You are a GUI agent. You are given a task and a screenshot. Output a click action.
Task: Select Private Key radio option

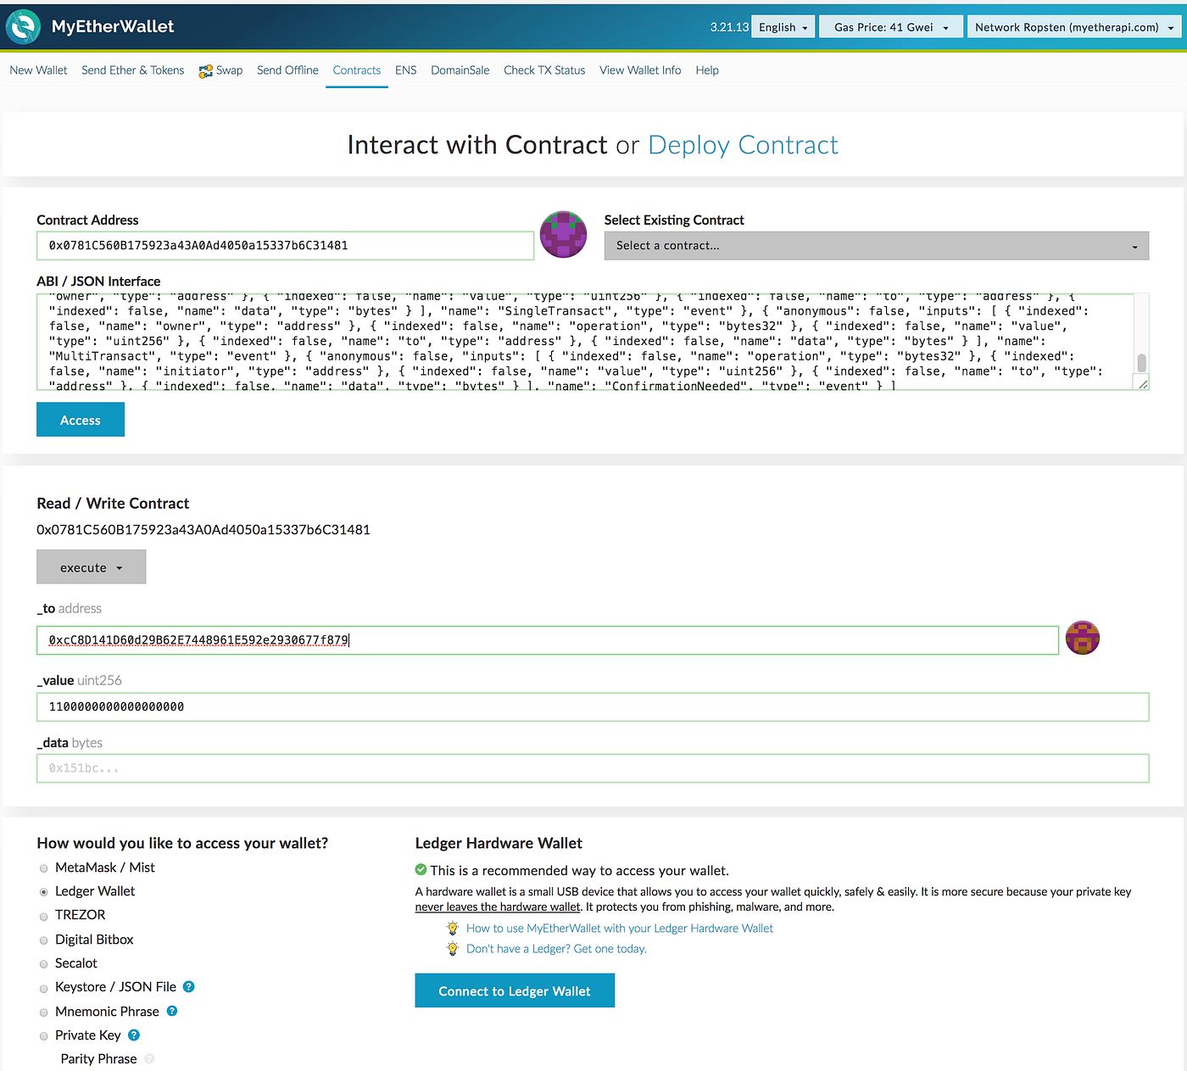pos(44,1036)
